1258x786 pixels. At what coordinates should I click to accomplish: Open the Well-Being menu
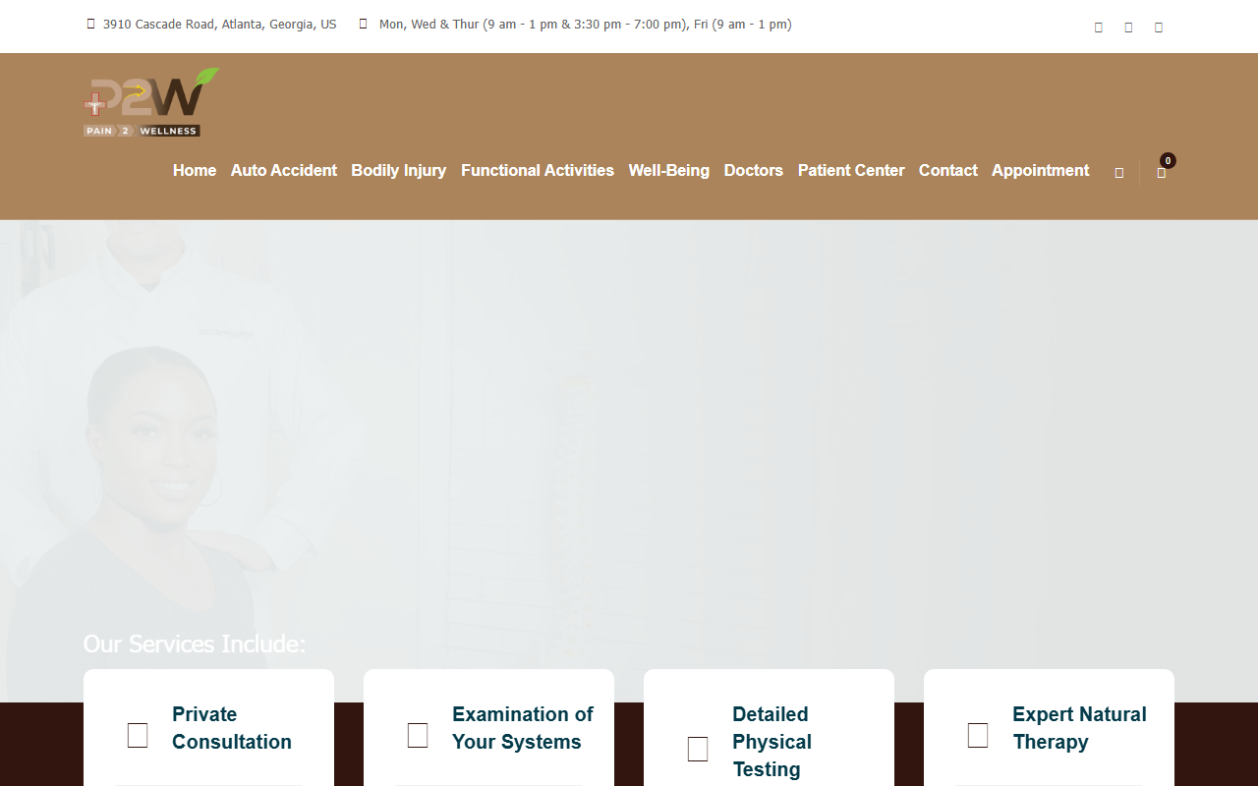coord(669,170)
